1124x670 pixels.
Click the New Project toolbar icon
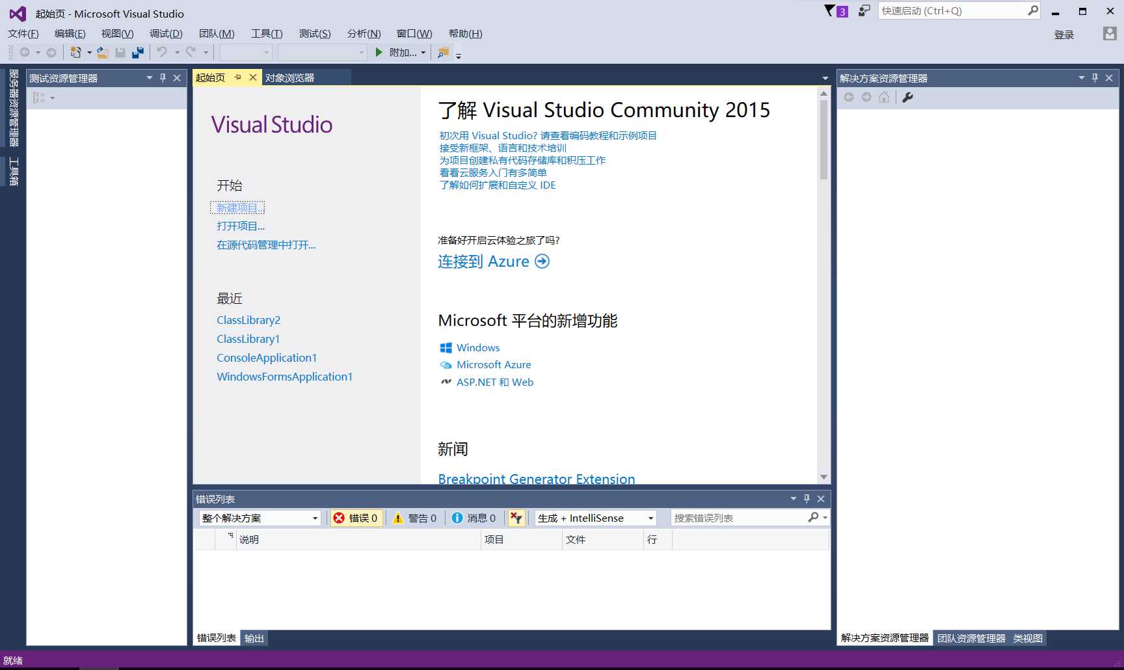[76, 52]
